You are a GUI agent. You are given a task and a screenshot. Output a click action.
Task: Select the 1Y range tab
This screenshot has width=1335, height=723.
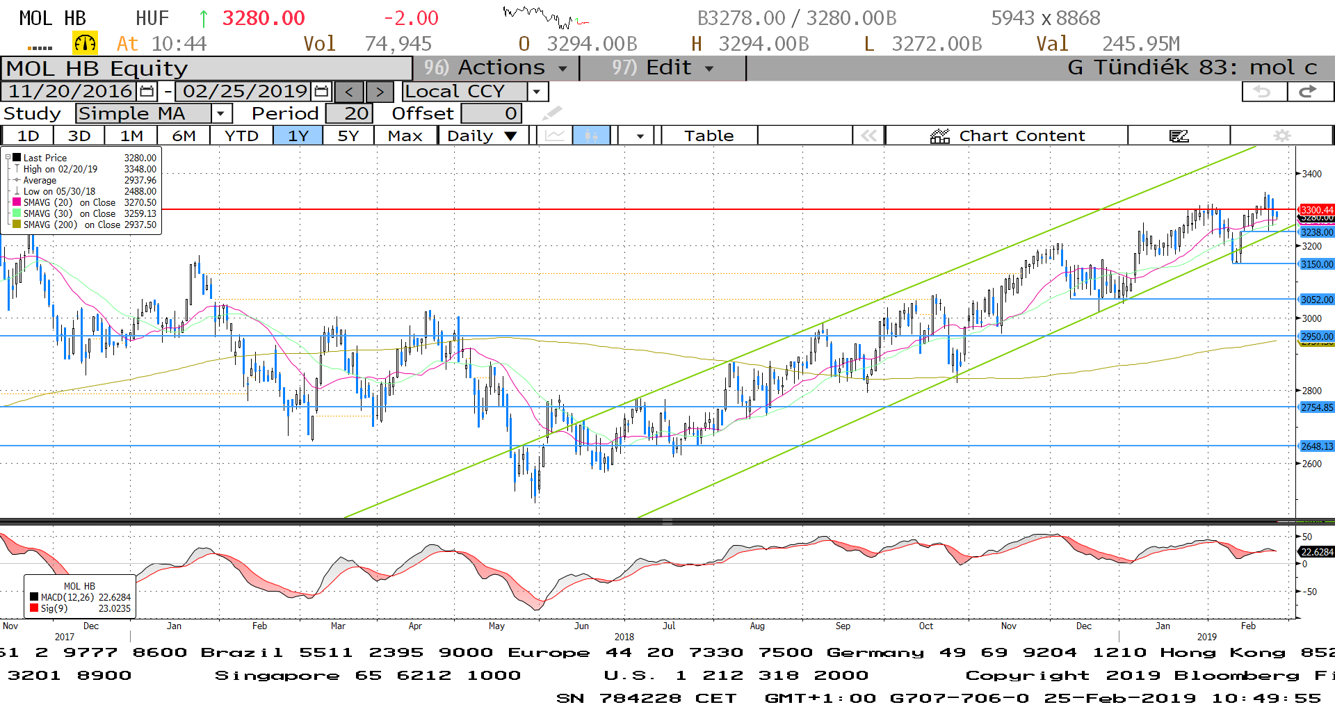(x=298, y=136)
